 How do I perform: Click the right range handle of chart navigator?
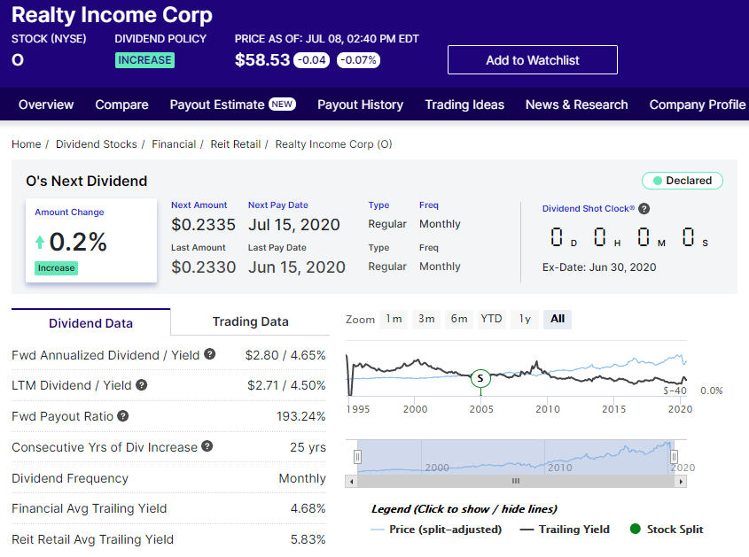(x=674, y=457)
